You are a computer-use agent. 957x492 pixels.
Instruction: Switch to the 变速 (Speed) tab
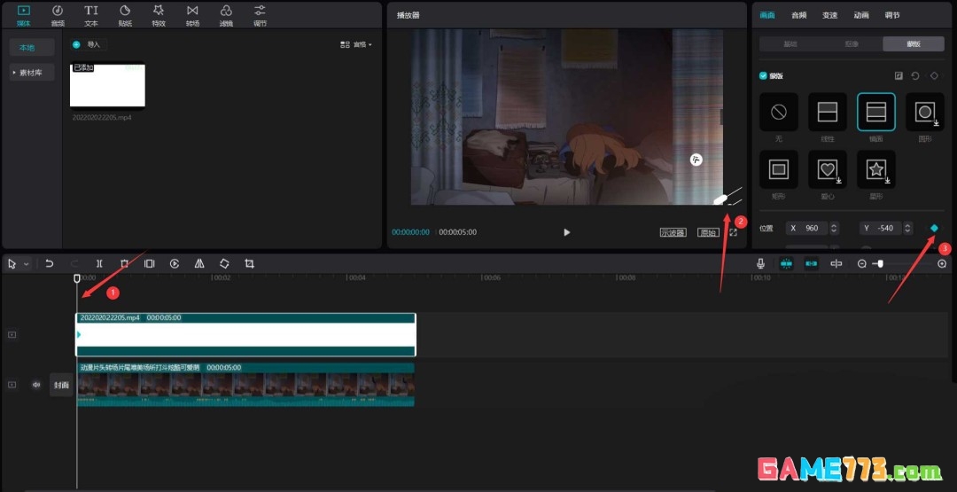pyautogui.click(x=829, y=15)
